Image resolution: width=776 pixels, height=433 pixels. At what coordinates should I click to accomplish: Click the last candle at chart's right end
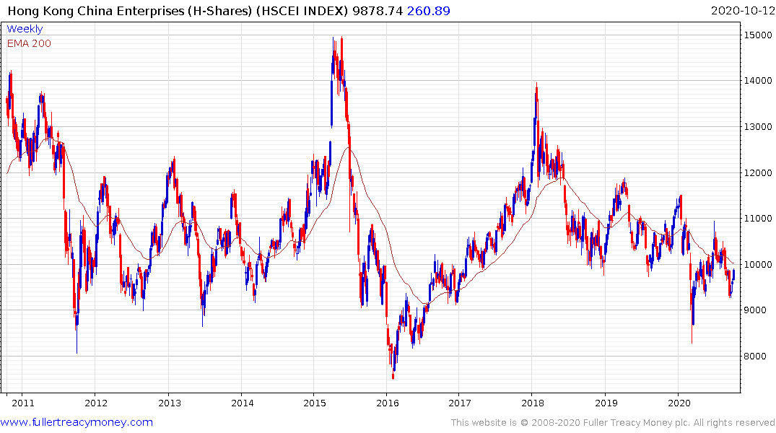click(734, 275)
